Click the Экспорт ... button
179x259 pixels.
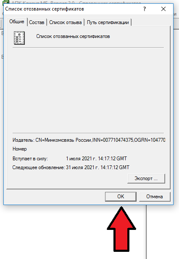pyautogui.click(x=146, y=178)
